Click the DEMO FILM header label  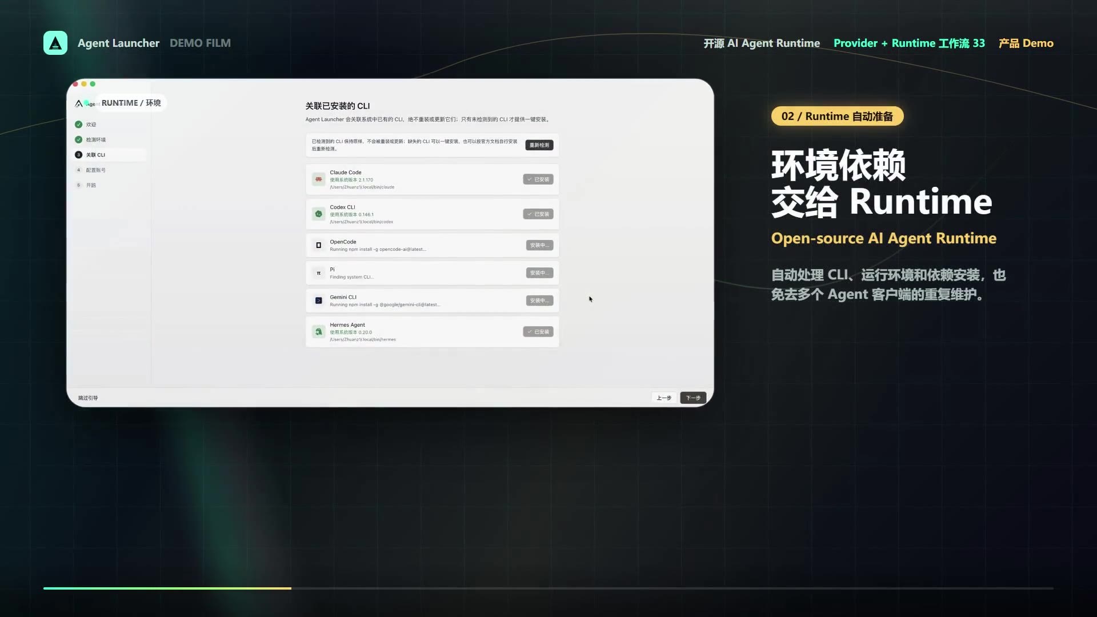click(200, 43)
